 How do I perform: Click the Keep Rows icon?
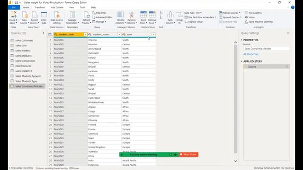coord(143,15)
